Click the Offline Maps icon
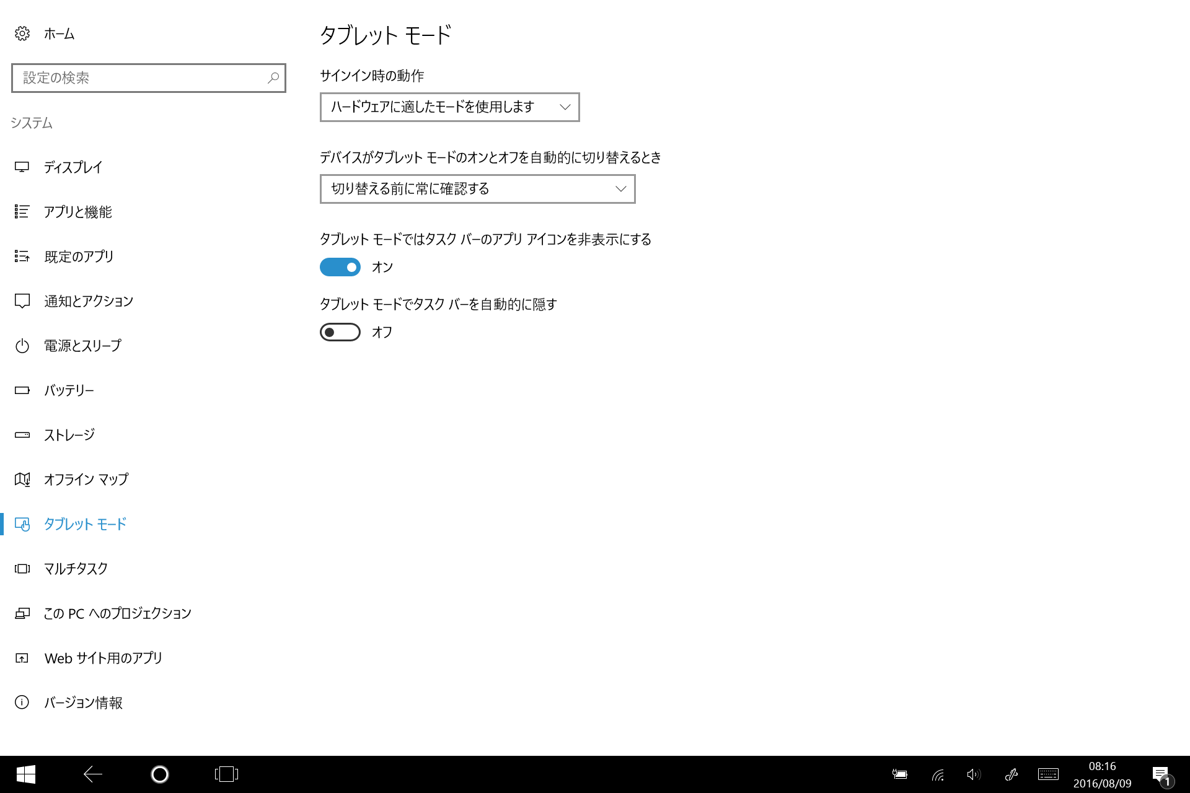The height and width of the screenshot is (793, 1190). coord(22,480)
